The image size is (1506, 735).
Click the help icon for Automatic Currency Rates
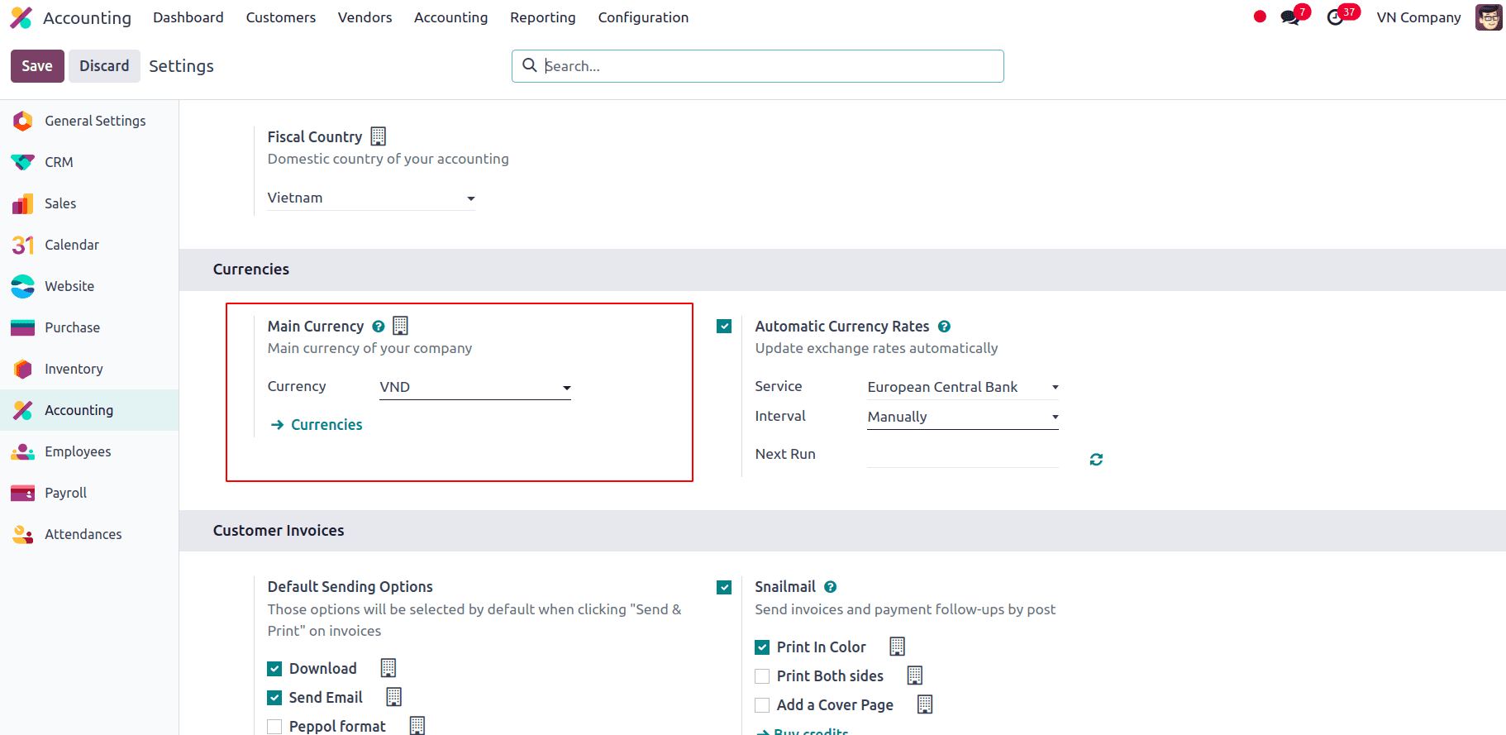[x=944, y=327]
